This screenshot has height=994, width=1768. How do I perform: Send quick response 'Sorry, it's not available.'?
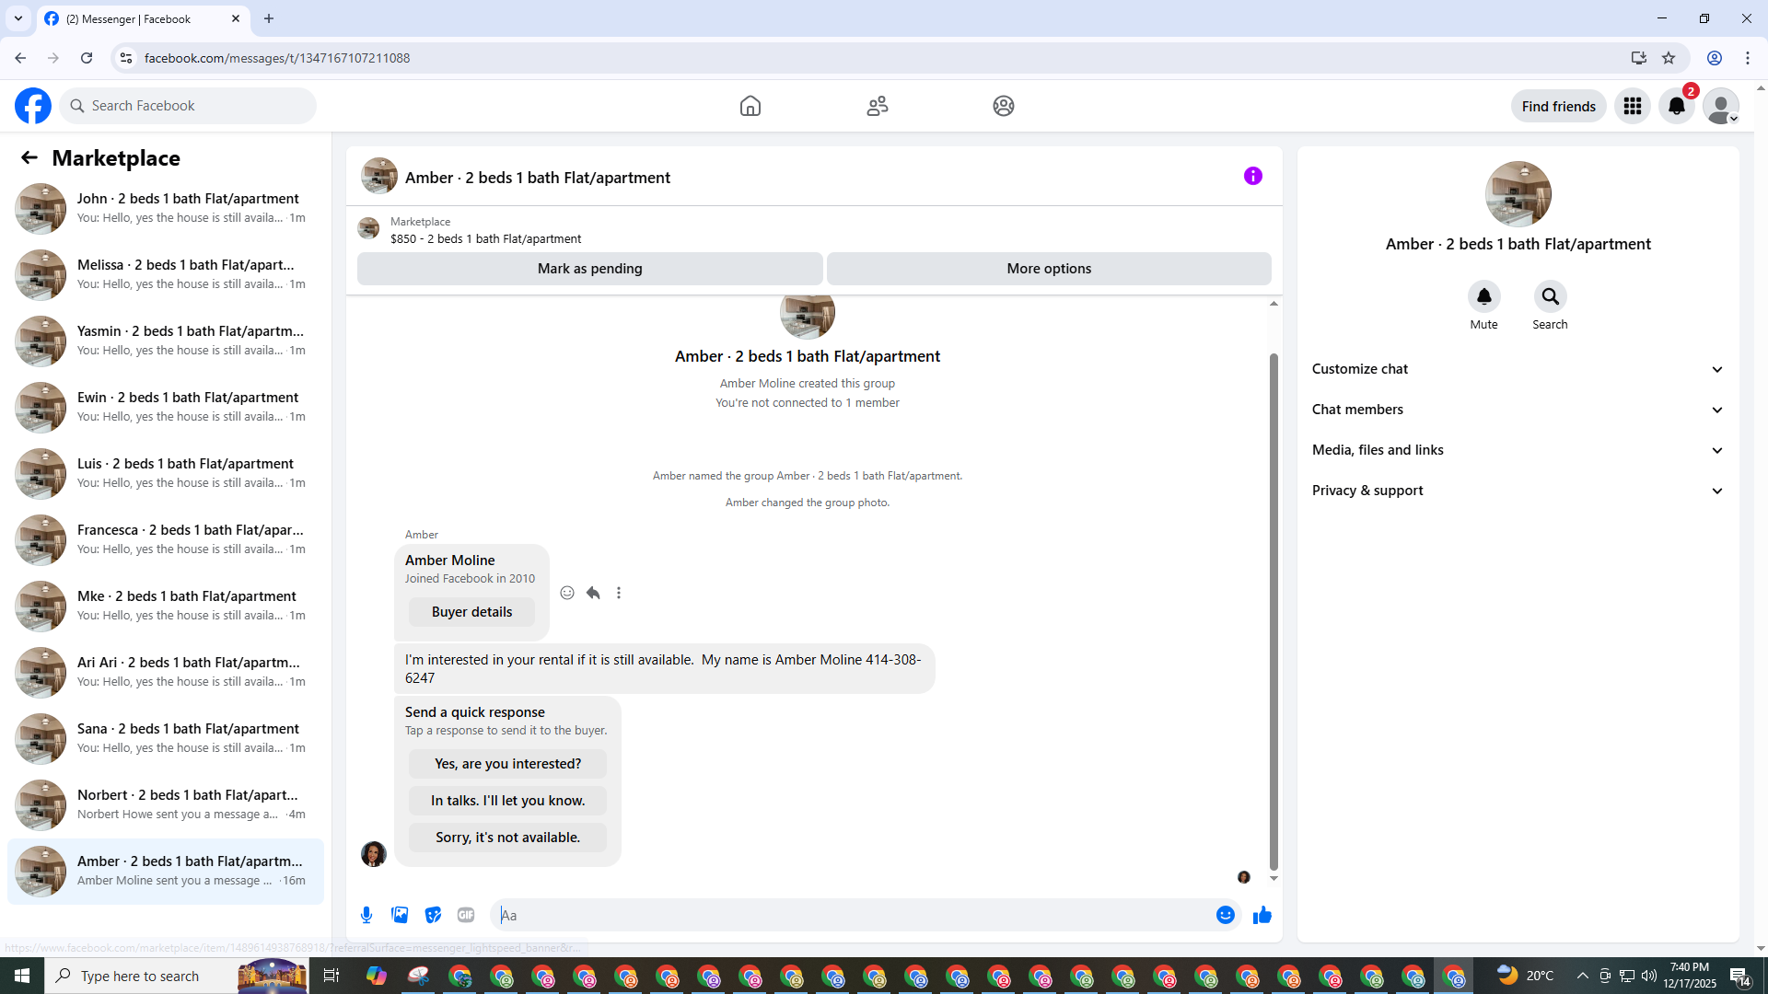point(507,838)
